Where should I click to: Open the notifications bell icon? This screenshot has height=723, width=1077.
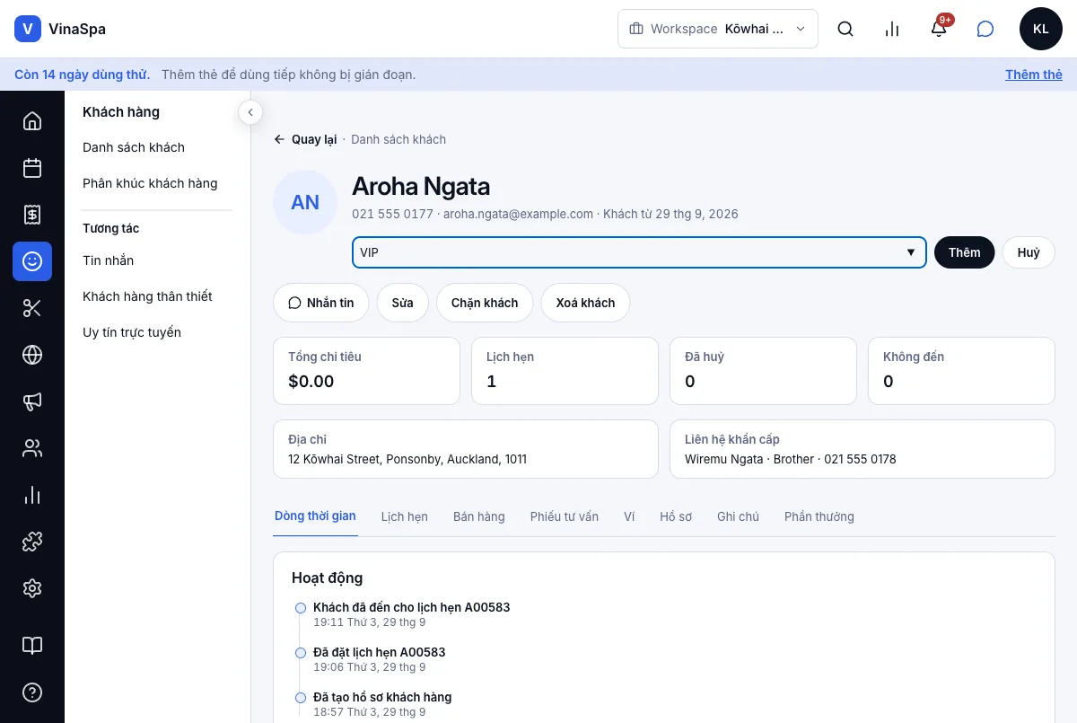[939, 29]
